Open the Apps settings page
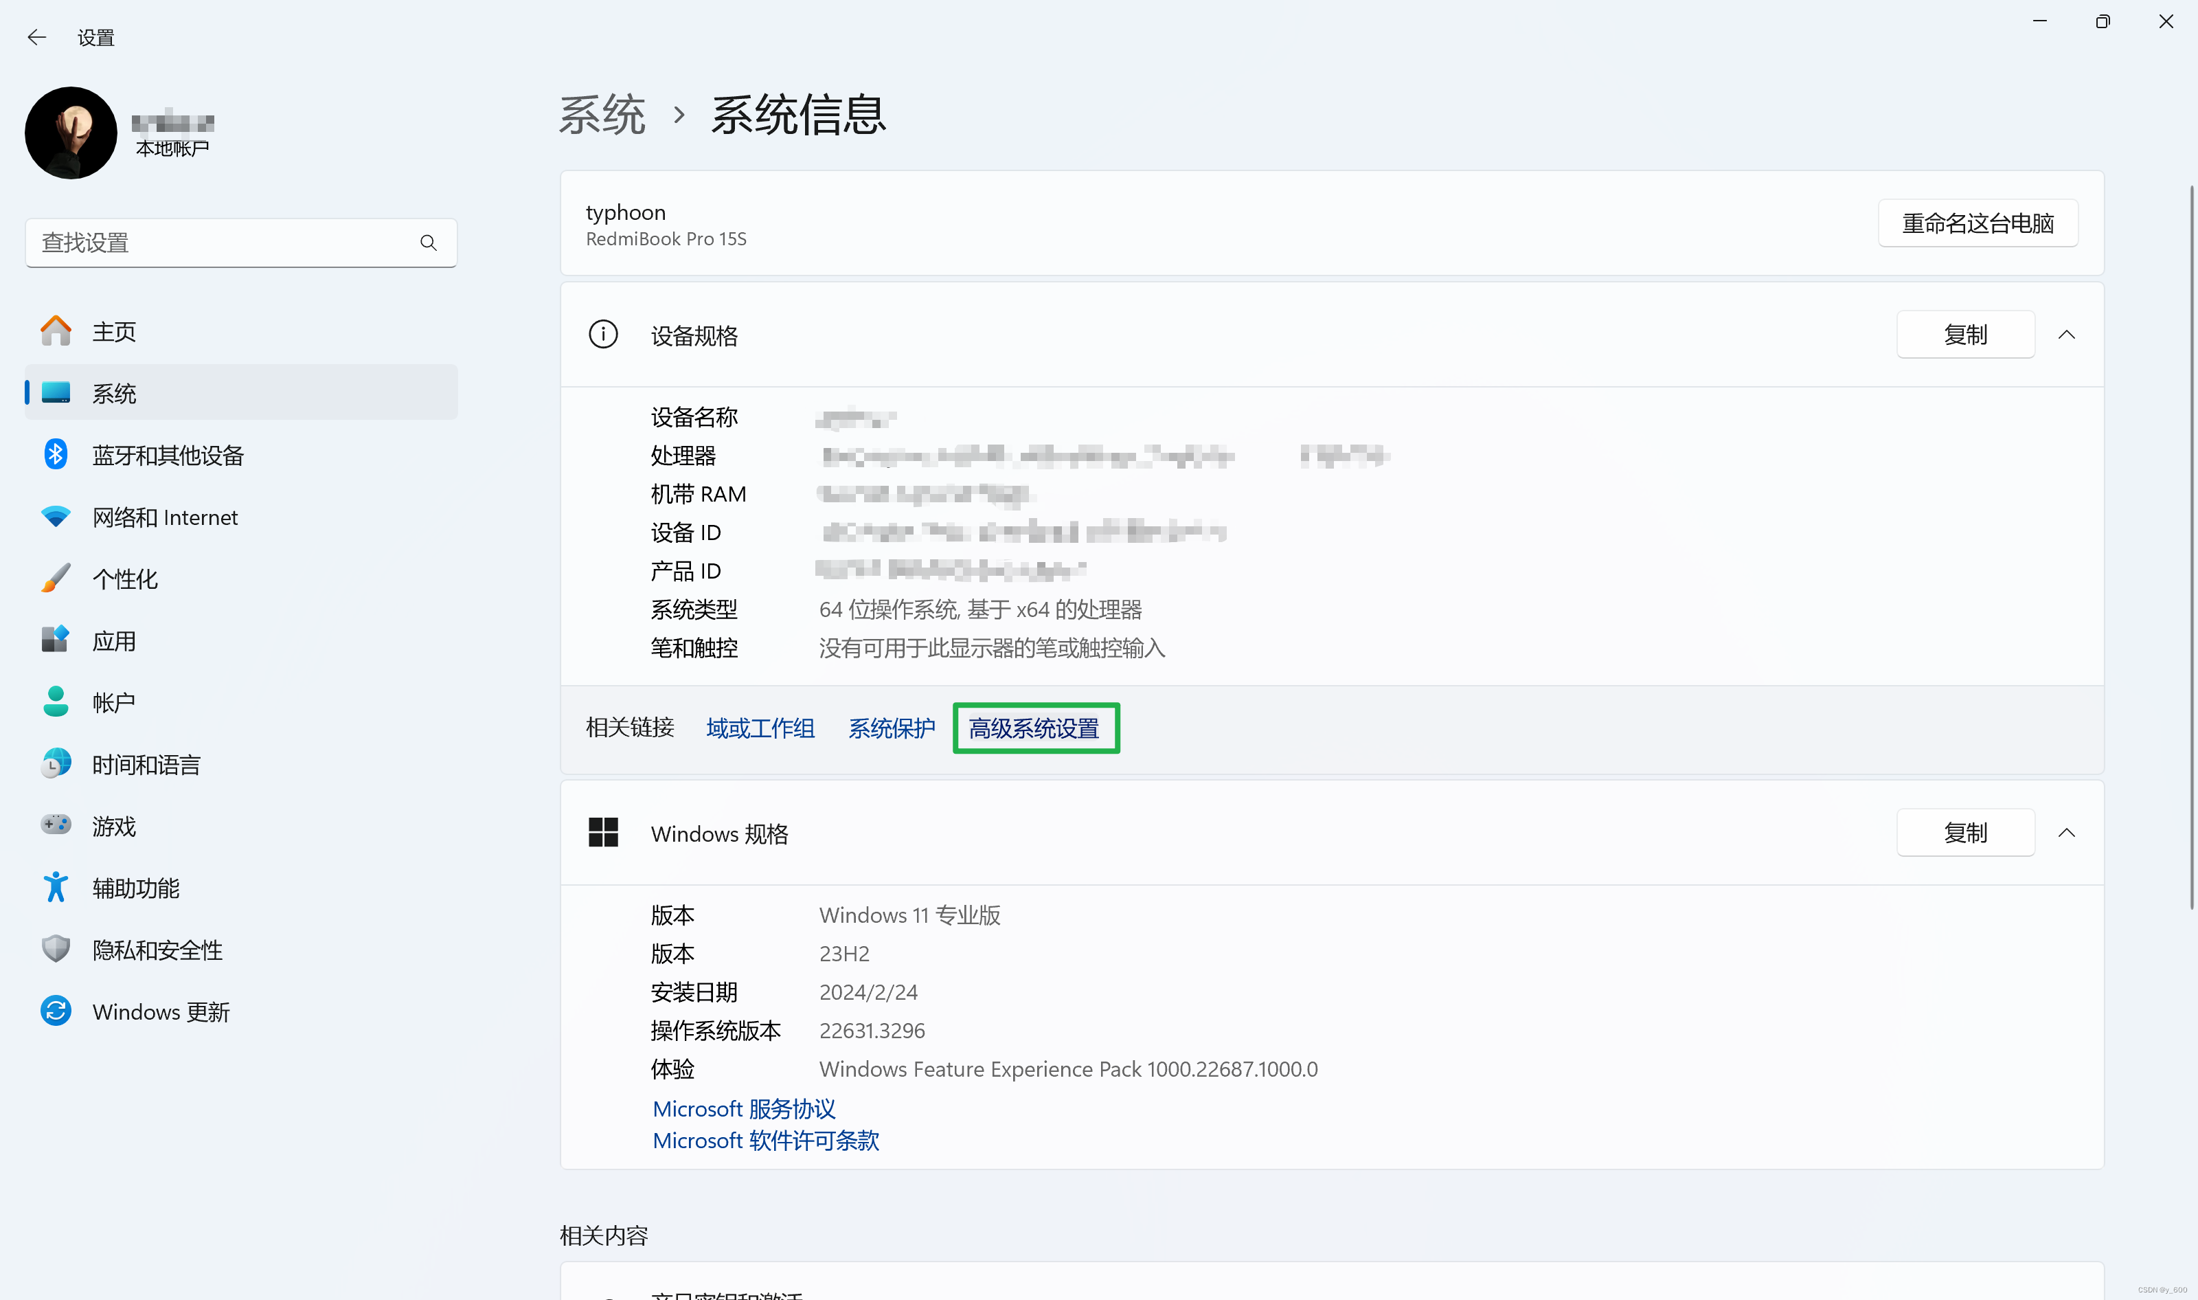Screen dimensions: 2198x1300 [x=114, y=640]
